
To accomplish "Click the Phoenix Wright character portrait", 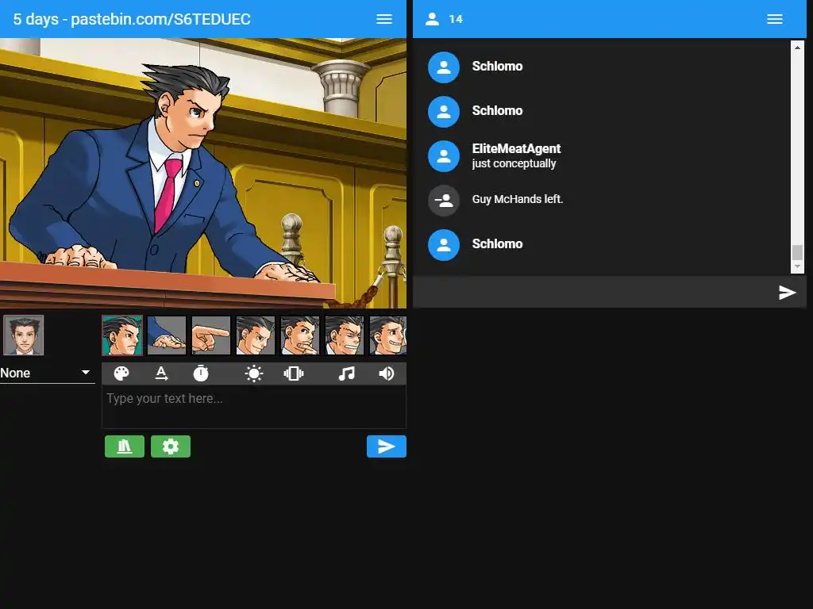I will click(x=23, y=335).
